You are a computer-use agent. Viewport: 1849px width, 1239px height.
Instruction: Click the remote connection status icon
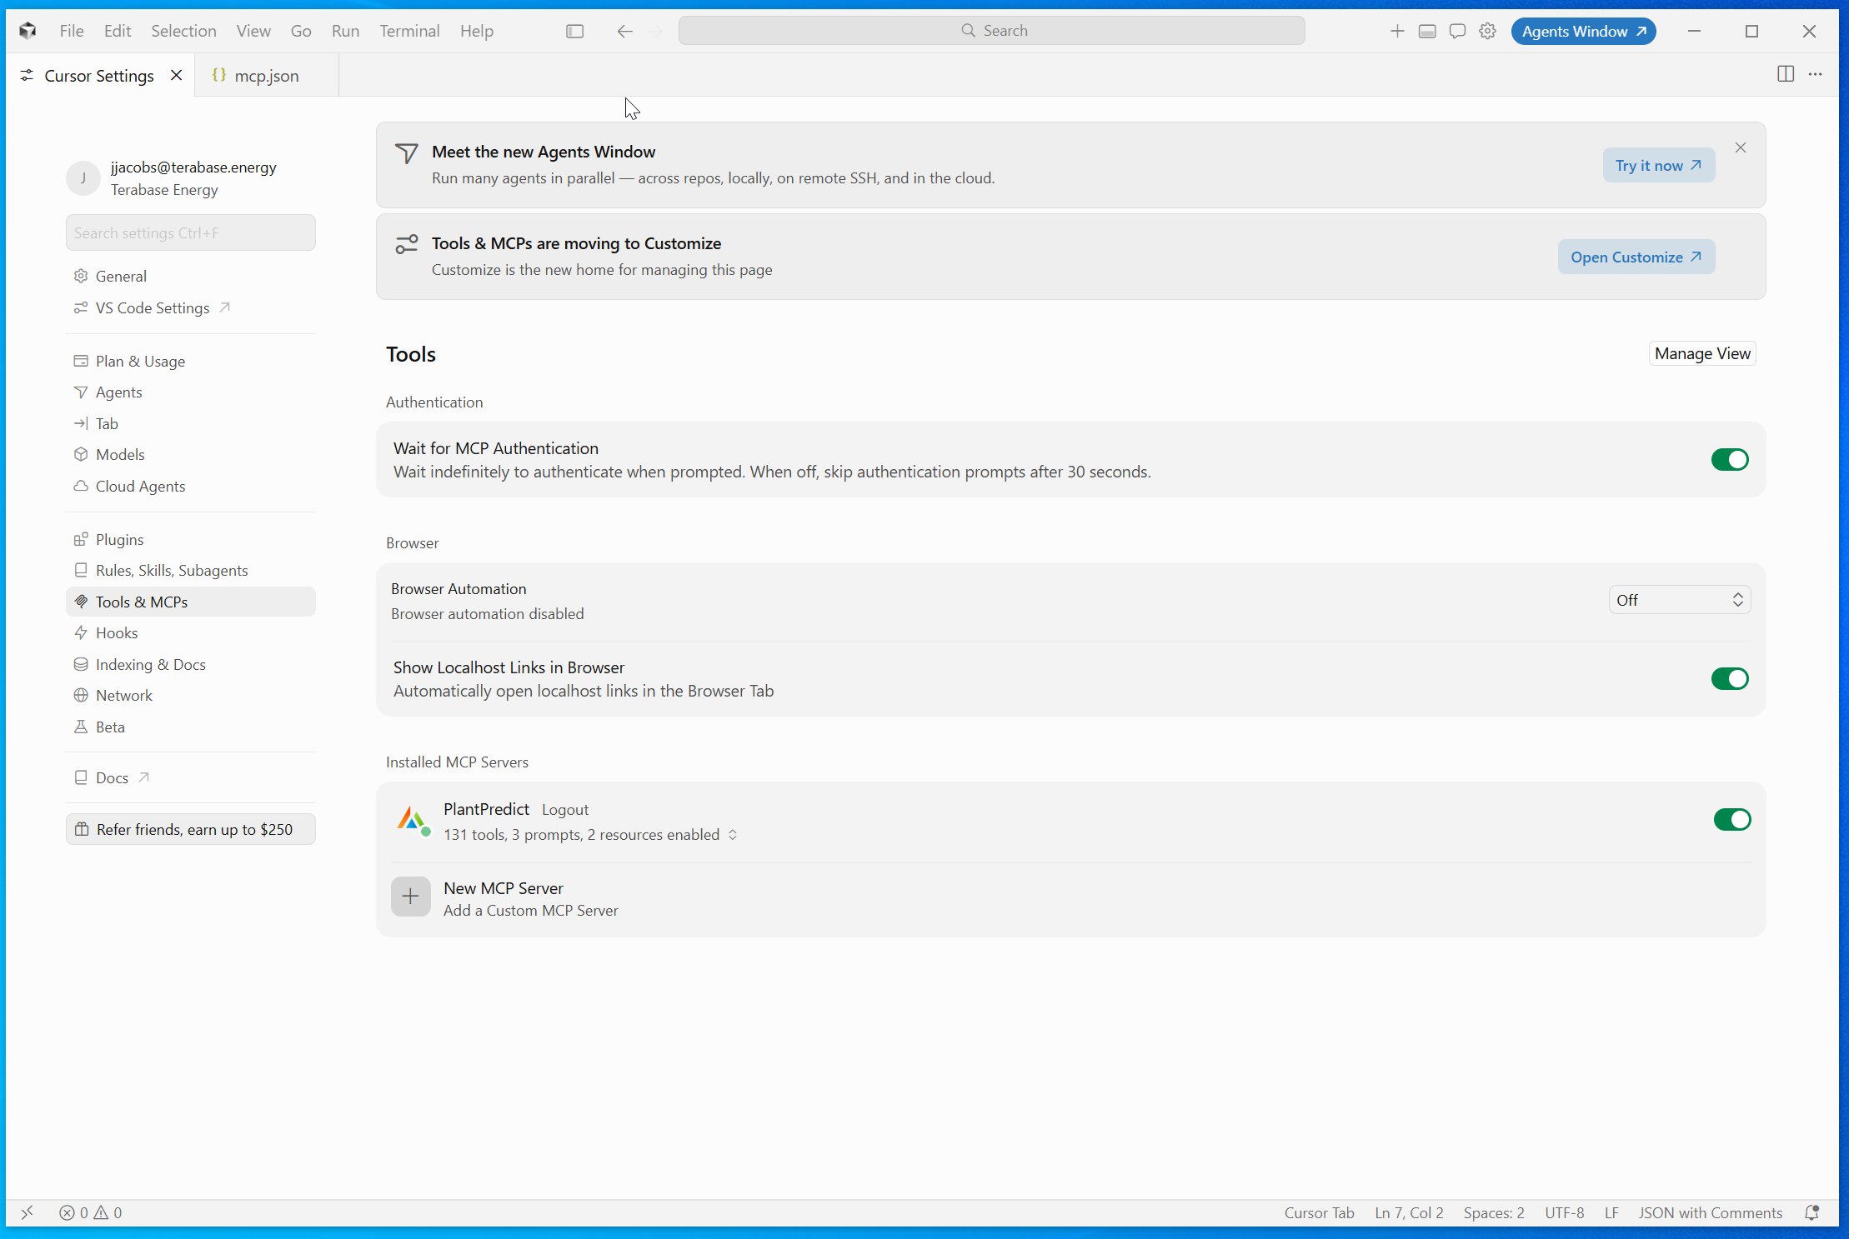tap(27, 1212)
